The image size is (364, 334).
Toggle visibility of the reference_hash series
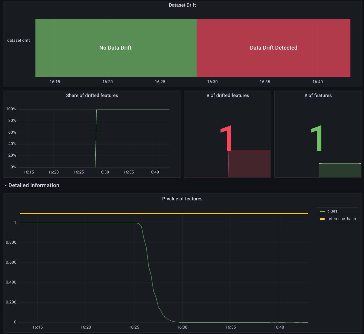[341, 219]
